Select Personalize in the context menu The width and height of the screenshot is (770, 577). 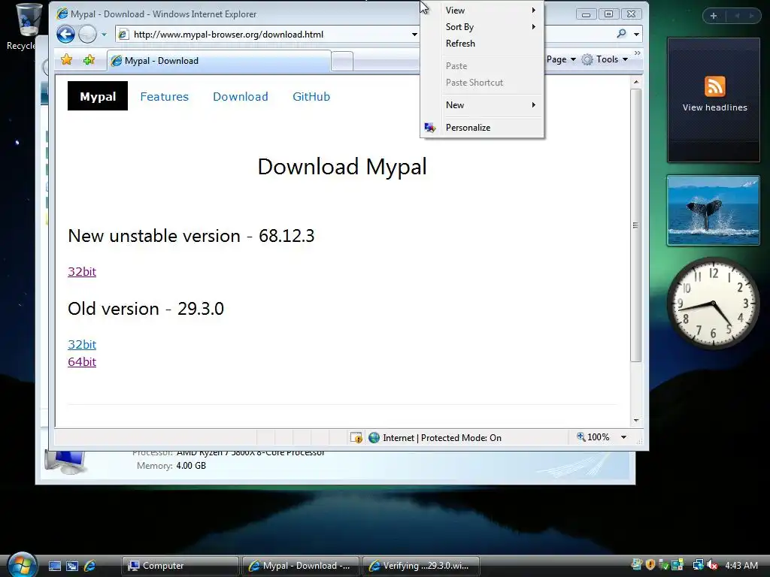482,128
